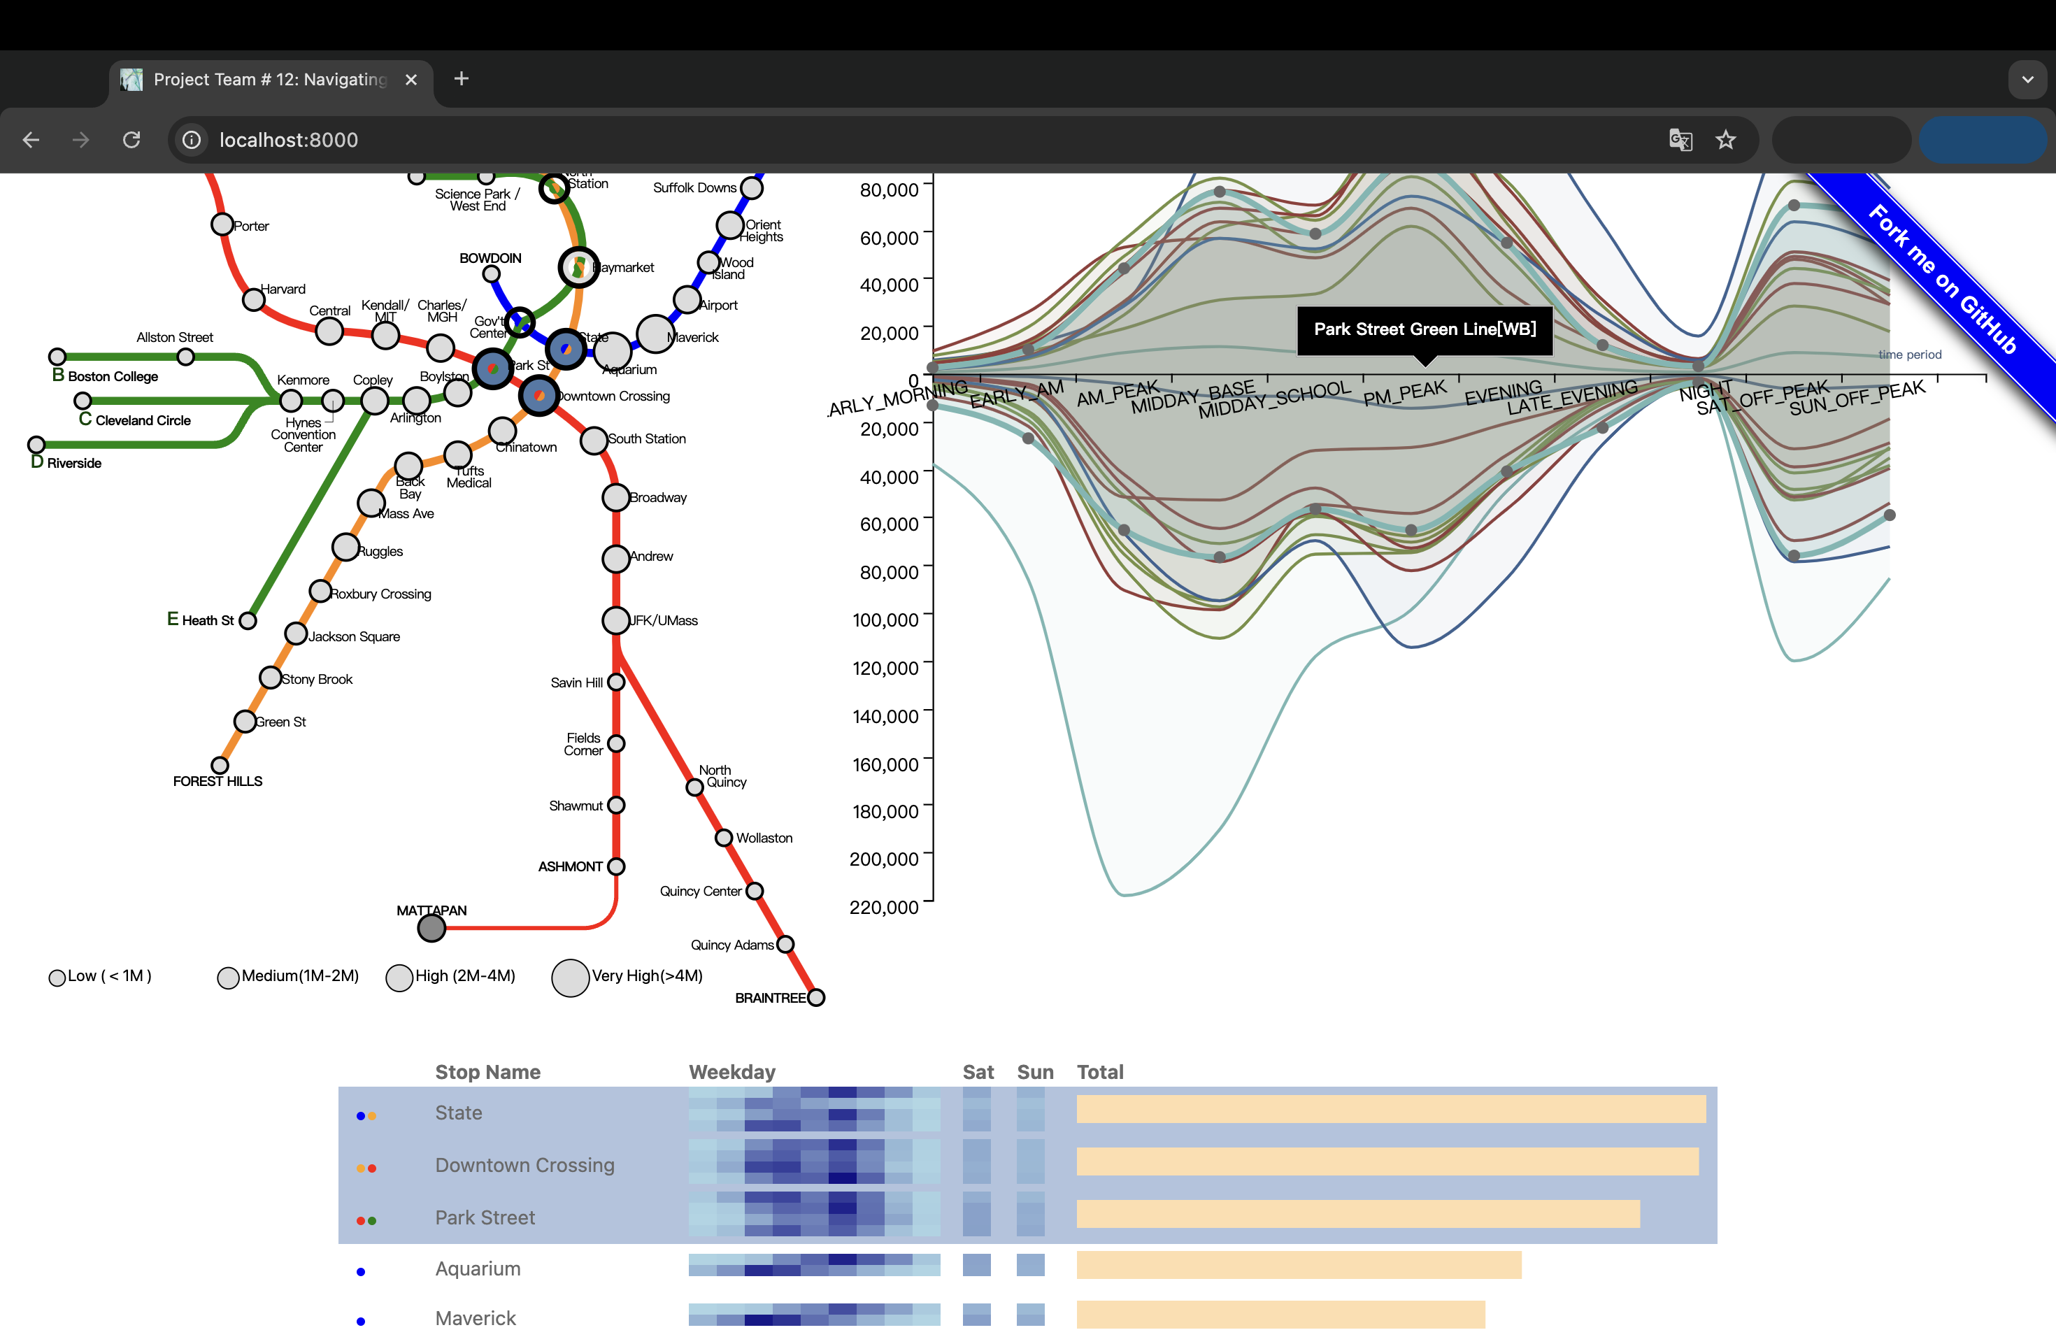The width and height of the screenshot is (2056, 1337).
Task: Click the Ruggles station circle
Action: [x=345, y=547]
